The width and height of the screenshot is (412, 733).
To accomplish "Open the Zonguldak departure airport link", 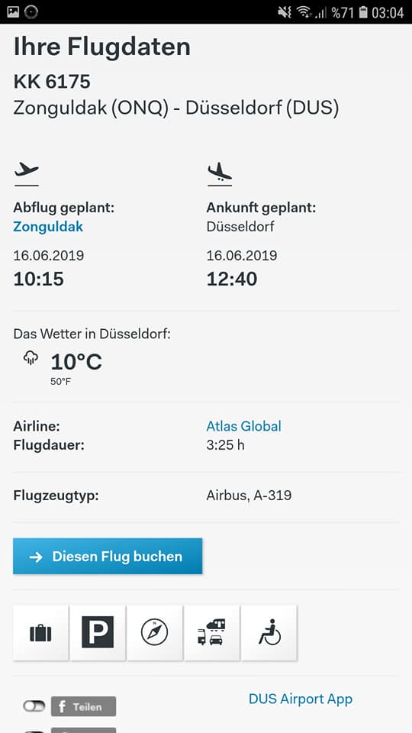I will click(x=48, y=227).
